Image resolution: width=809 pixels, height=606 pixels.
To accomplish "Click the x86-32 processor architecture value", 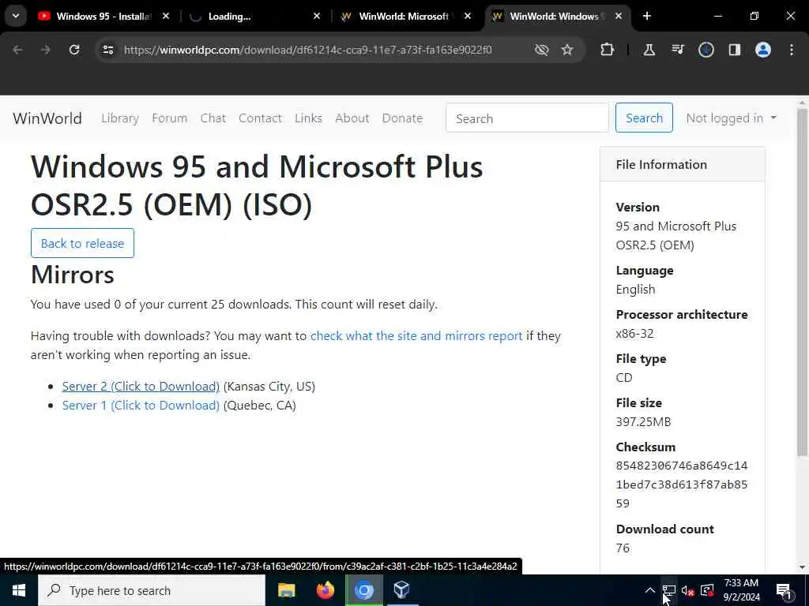I will 634,334.
